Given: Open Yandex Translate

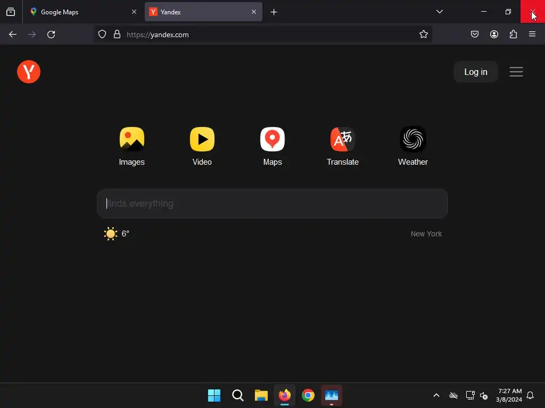Looking at the screenshot, I should (342, 147).
